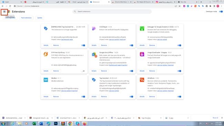Click Show all downloads link
The width and height of the screenshot is (224, 126).
click(215, 118)
